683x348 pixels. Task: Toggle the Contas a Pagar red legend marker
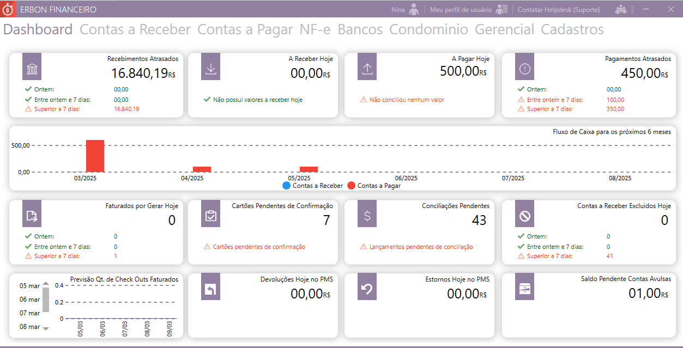(352, 186)
